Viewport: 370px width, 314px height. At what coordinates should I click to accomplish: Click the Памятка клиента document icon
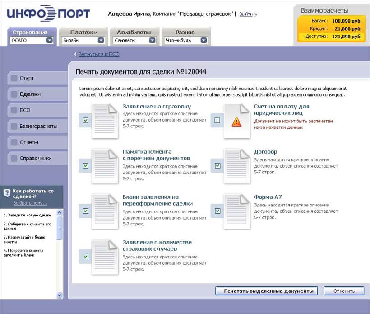click(x=105, y=166)
